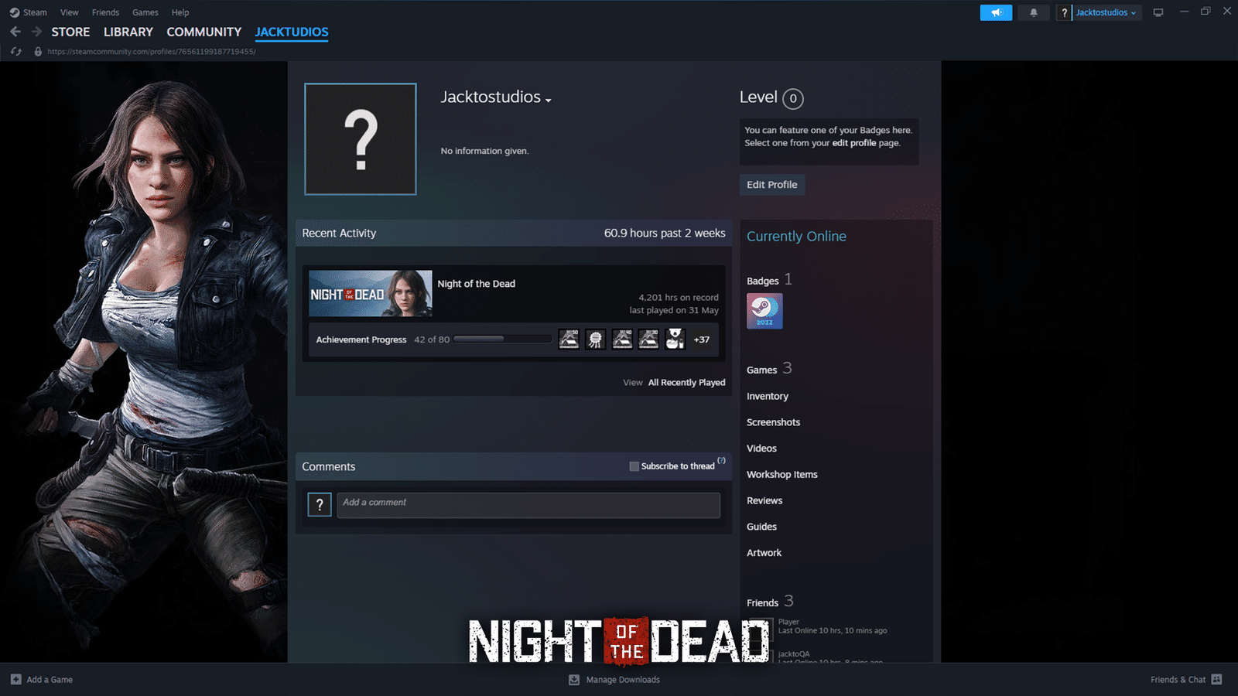This screenshot has height=696, width=1238.
Task: Open the subscribe help question mark
Action: pos(721,461)
